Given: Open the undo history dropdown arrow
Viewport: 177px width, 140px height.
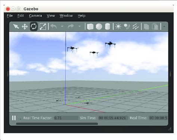Looking at the screenshot, I should pos(62,26).
